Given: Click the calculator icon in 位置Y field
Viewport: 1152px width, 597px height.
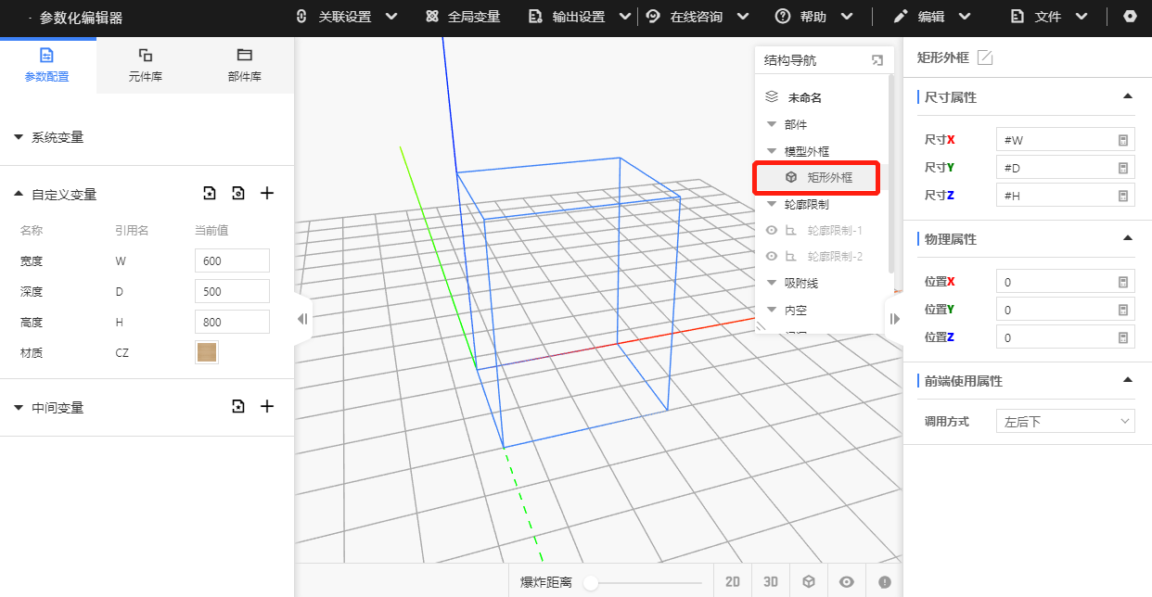Looking at the screenshot, I should click(1122, 310).
